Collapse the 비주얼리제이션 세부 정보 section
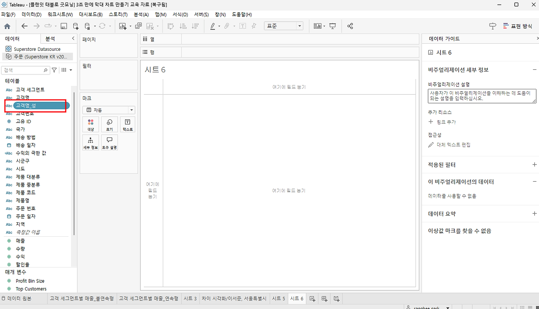This screenshot has height=309, width=539. [534, 70]
